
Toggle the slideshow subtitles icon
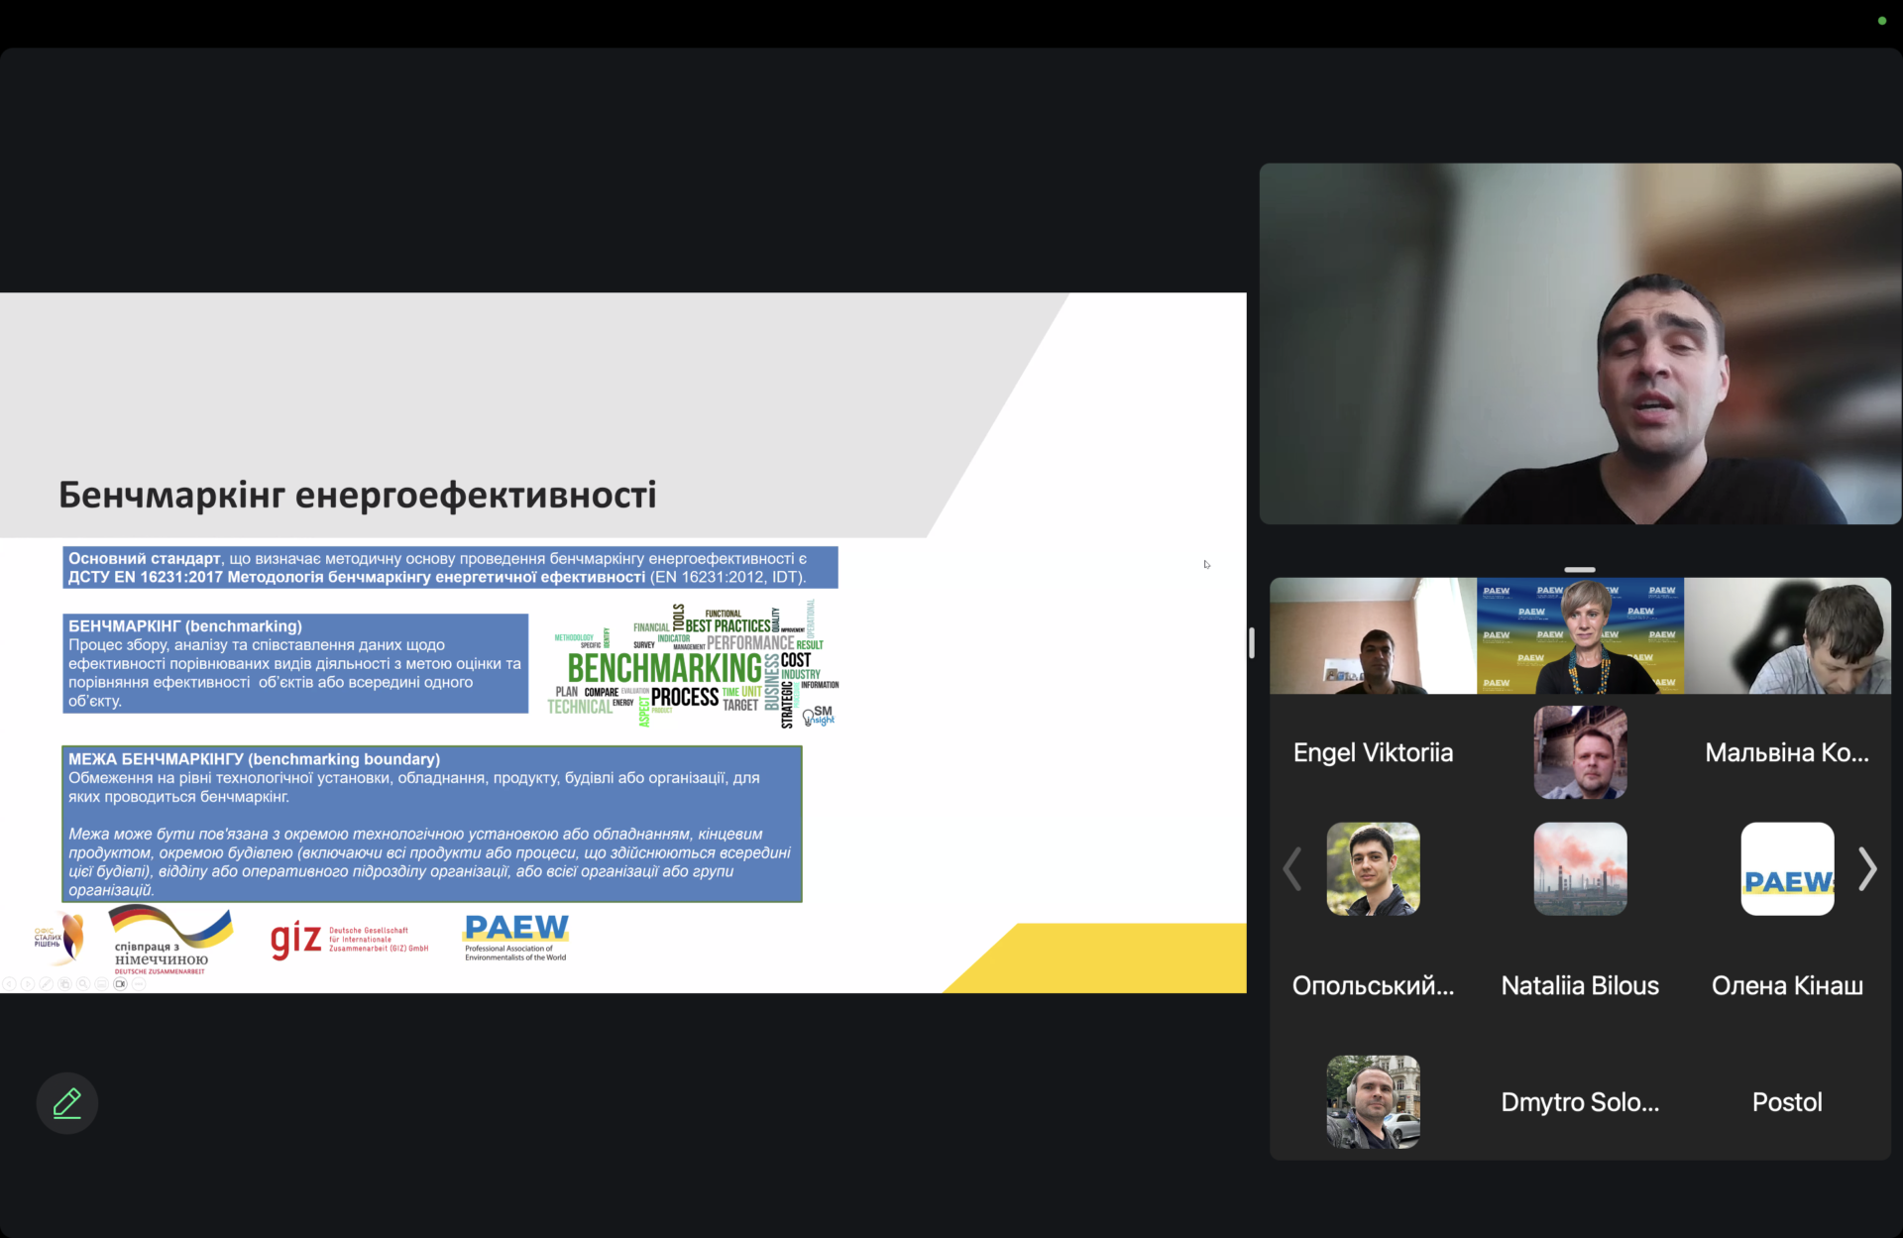(101, 984)
